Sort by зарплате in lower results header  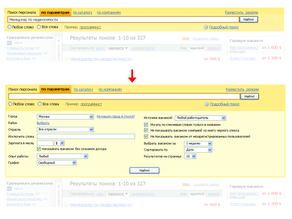(117, 194)
